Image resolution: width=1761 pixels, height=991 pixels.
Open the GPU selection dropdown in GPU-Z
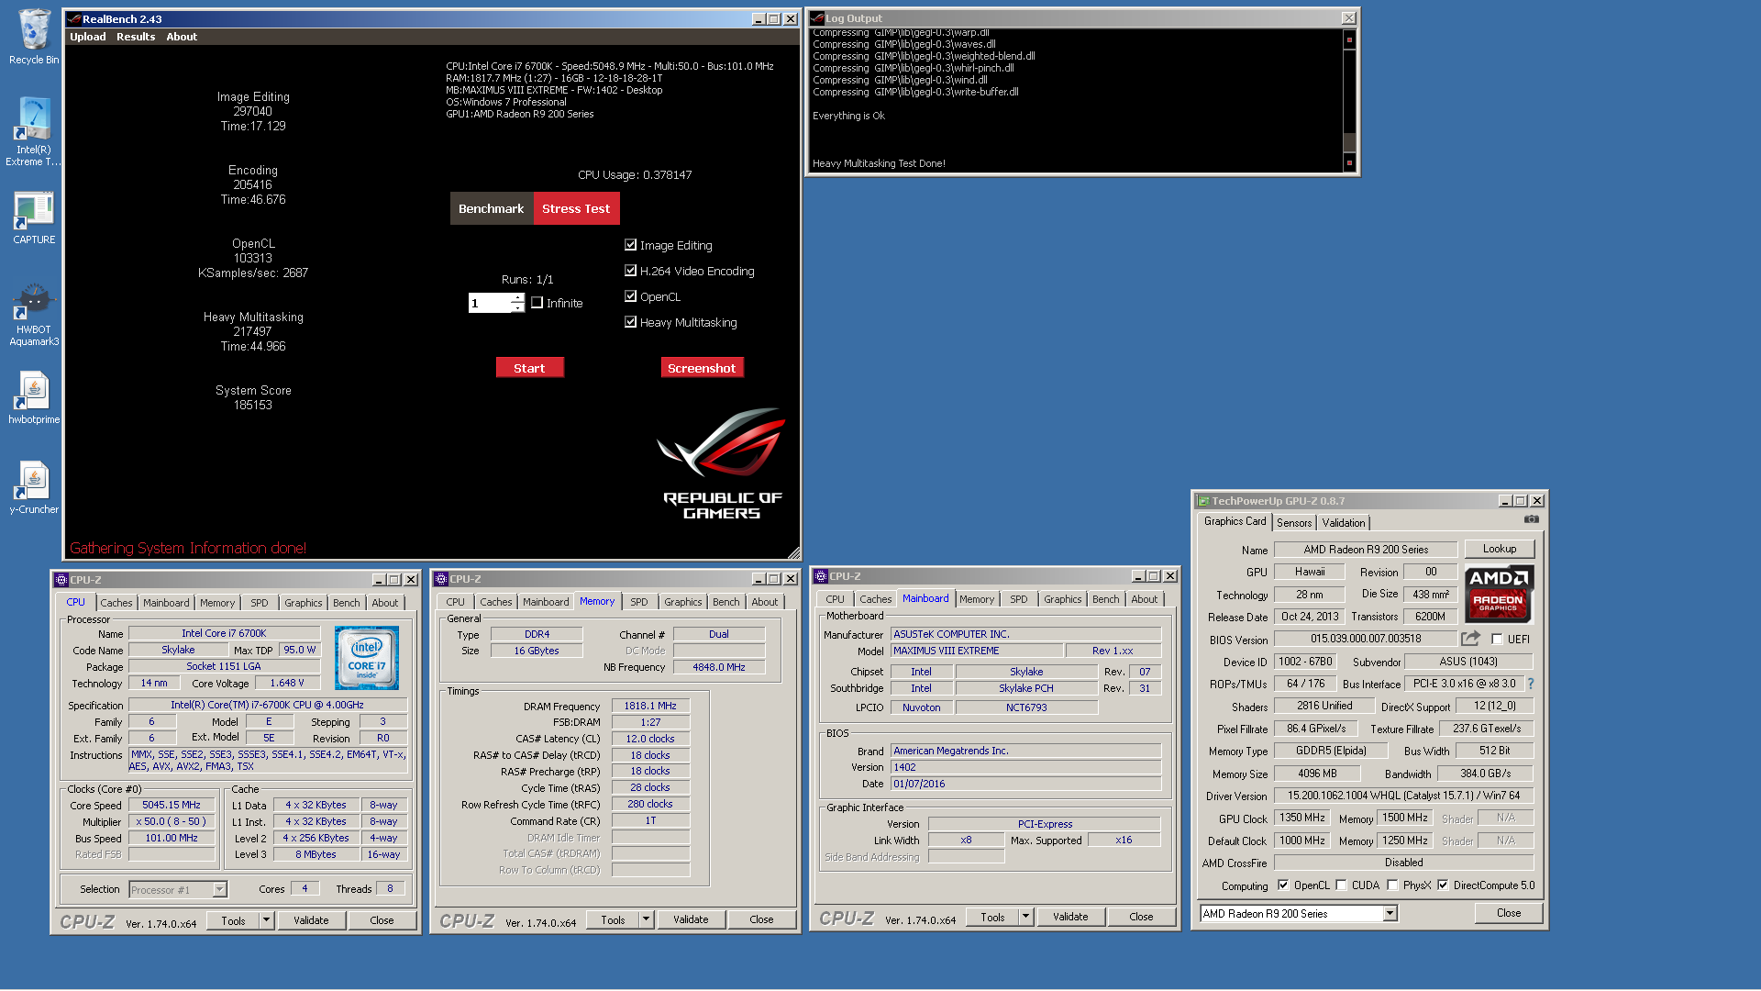(1390, 913)
